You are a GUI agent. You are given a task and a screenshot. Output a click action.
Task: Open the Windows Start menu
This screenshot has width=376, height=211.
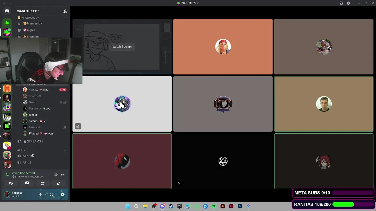coord(128,206)
